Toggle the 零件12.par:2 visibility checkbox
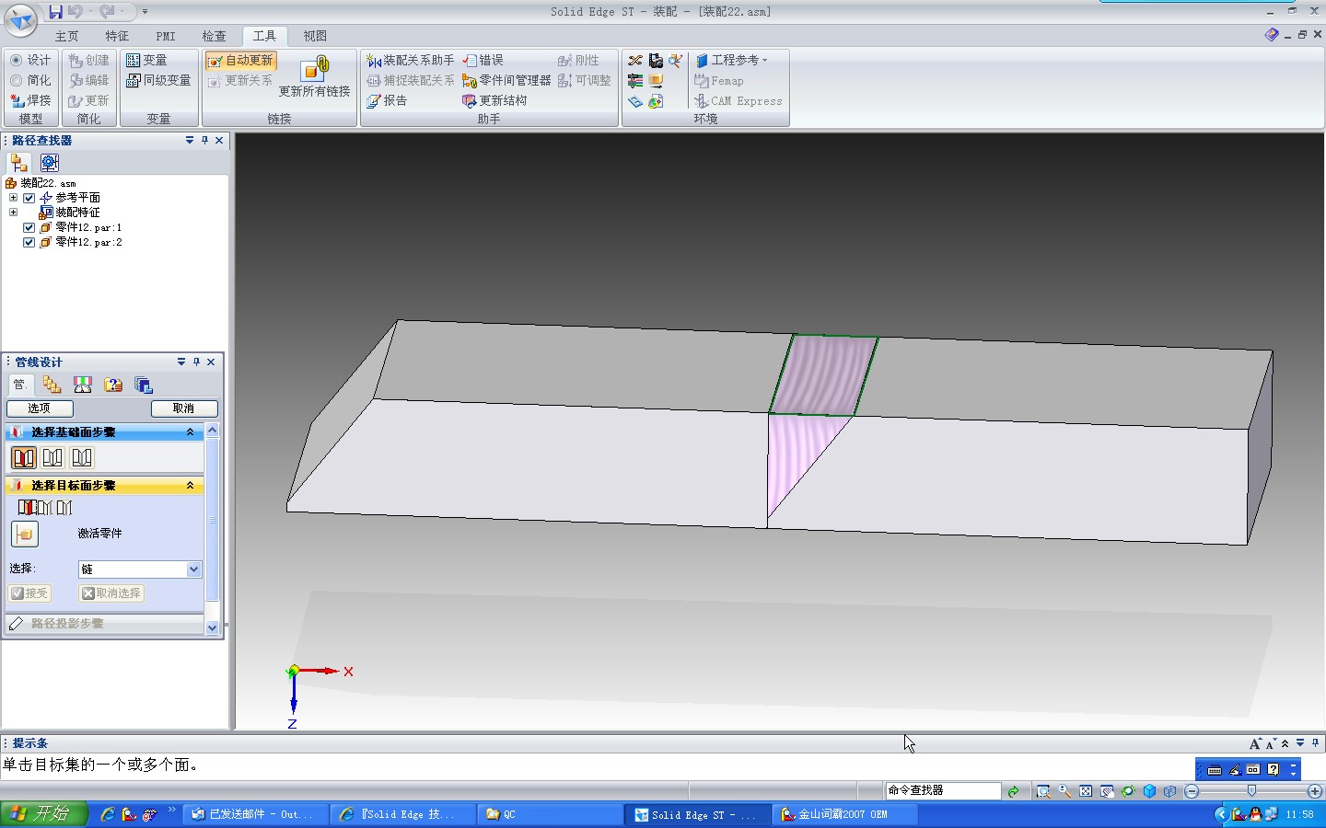The image size is (1326, 828). pos(29,242)
